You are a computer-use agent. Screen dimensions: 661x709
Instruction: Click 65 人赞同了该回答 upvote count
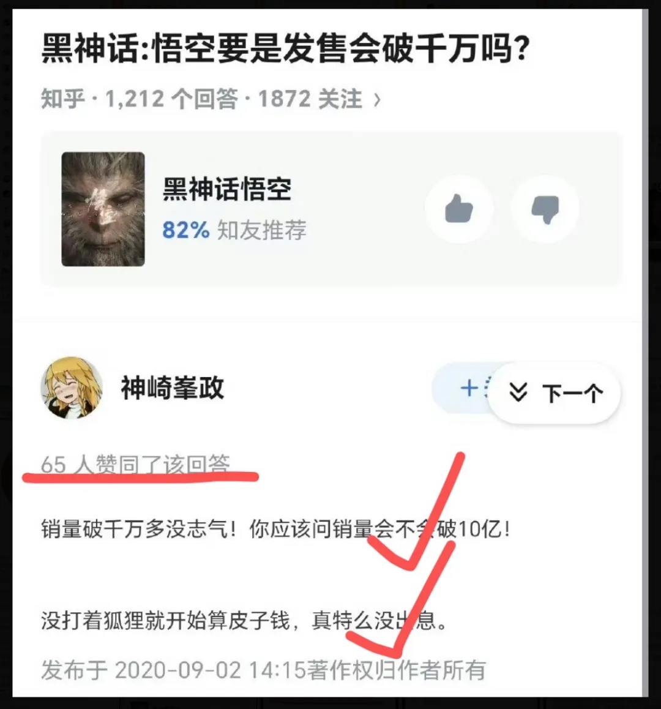[x=135, y=464]
